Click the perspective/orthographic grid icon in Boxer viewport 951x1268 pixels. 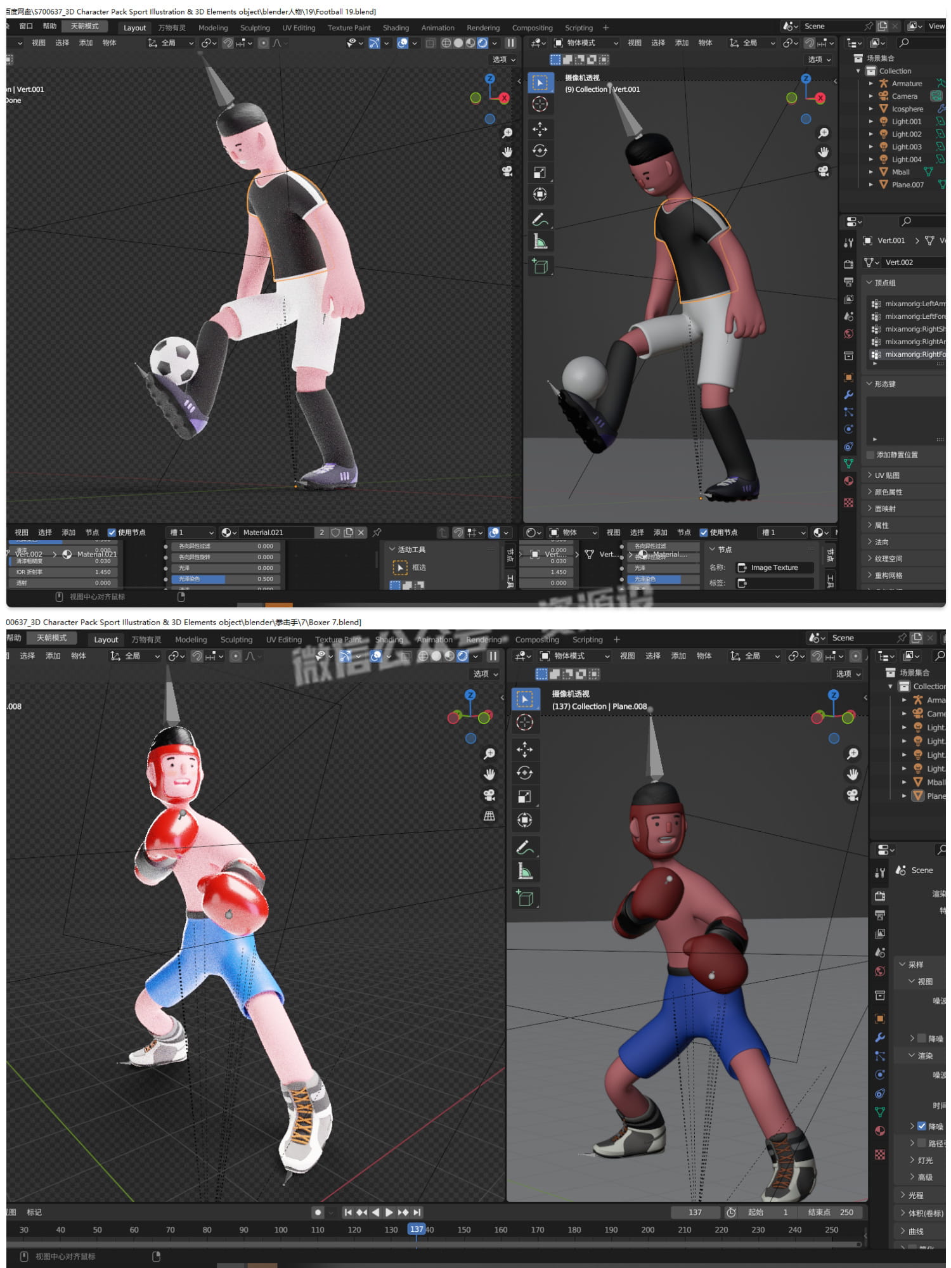pyautogui.click(x=489, y=817)
